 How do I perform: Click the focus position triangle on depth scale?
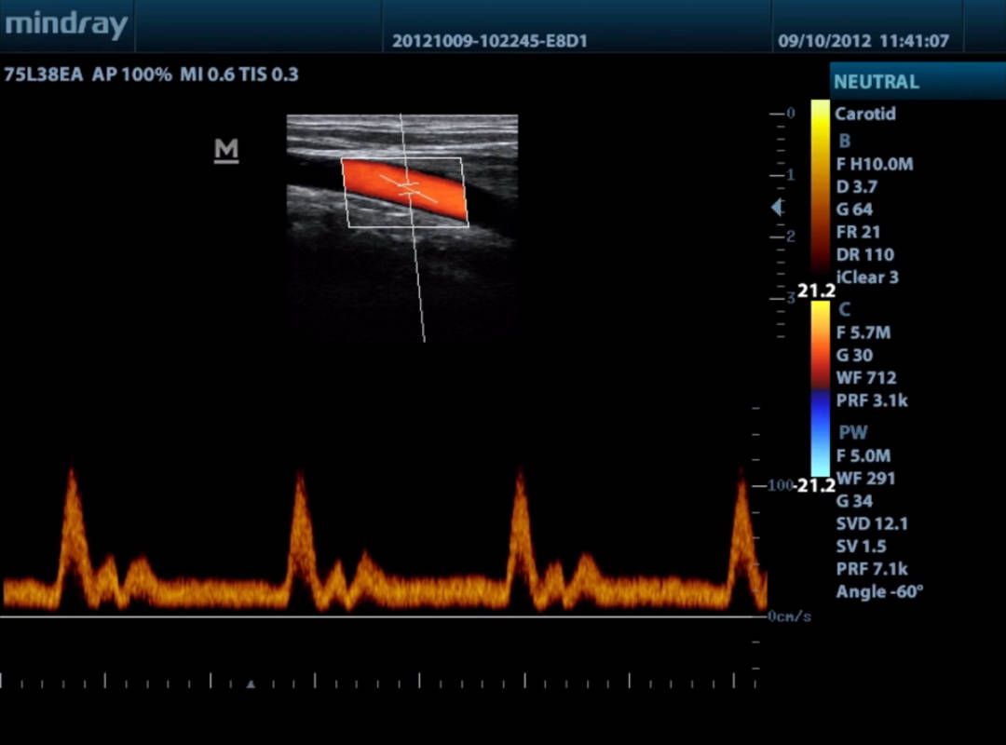pyautogui.click(x=777, y=208)
